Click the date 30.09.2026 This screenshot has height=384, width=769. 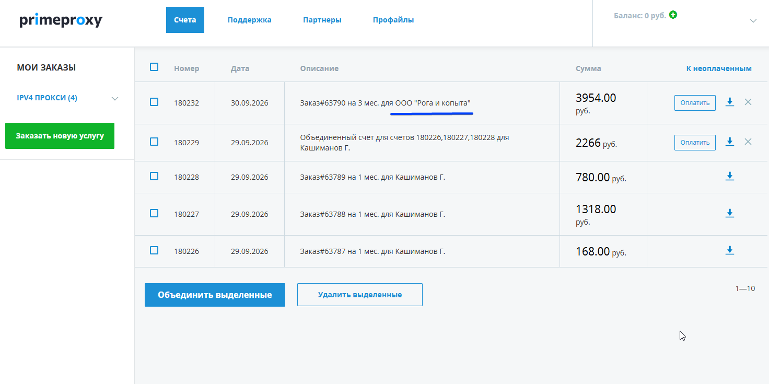(x=249, y=103)
